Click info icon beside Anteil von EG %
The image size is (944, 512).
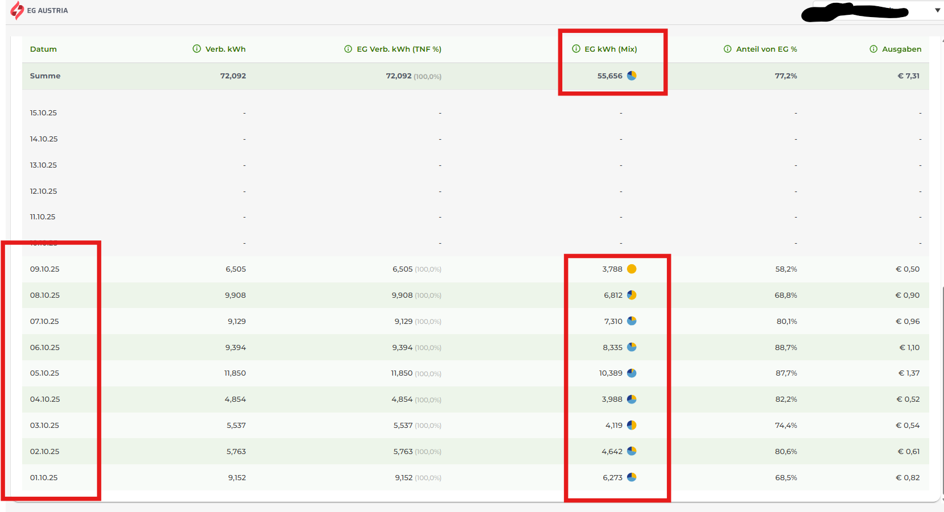(728, 49)
